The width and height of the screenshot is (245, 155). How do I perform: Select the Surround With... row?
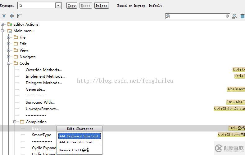(40, 102)
